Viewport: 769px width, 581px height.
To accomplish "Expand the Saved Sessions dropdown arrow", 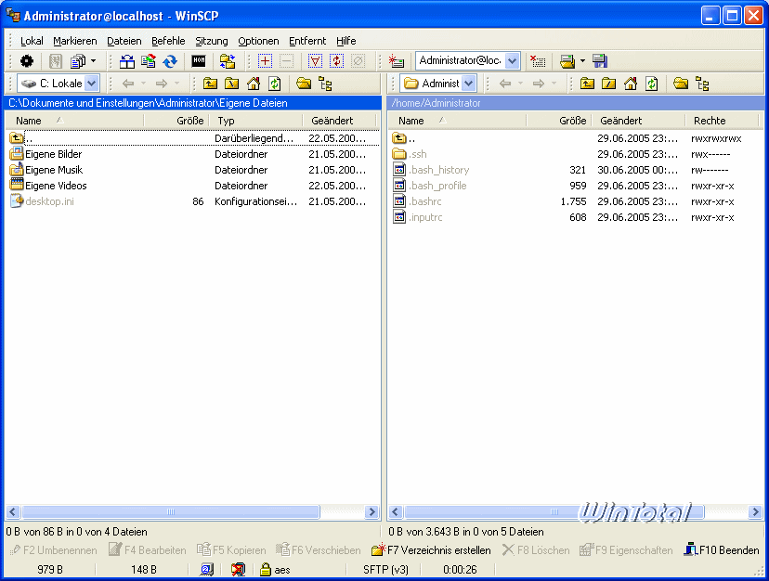I will [582, 61].
